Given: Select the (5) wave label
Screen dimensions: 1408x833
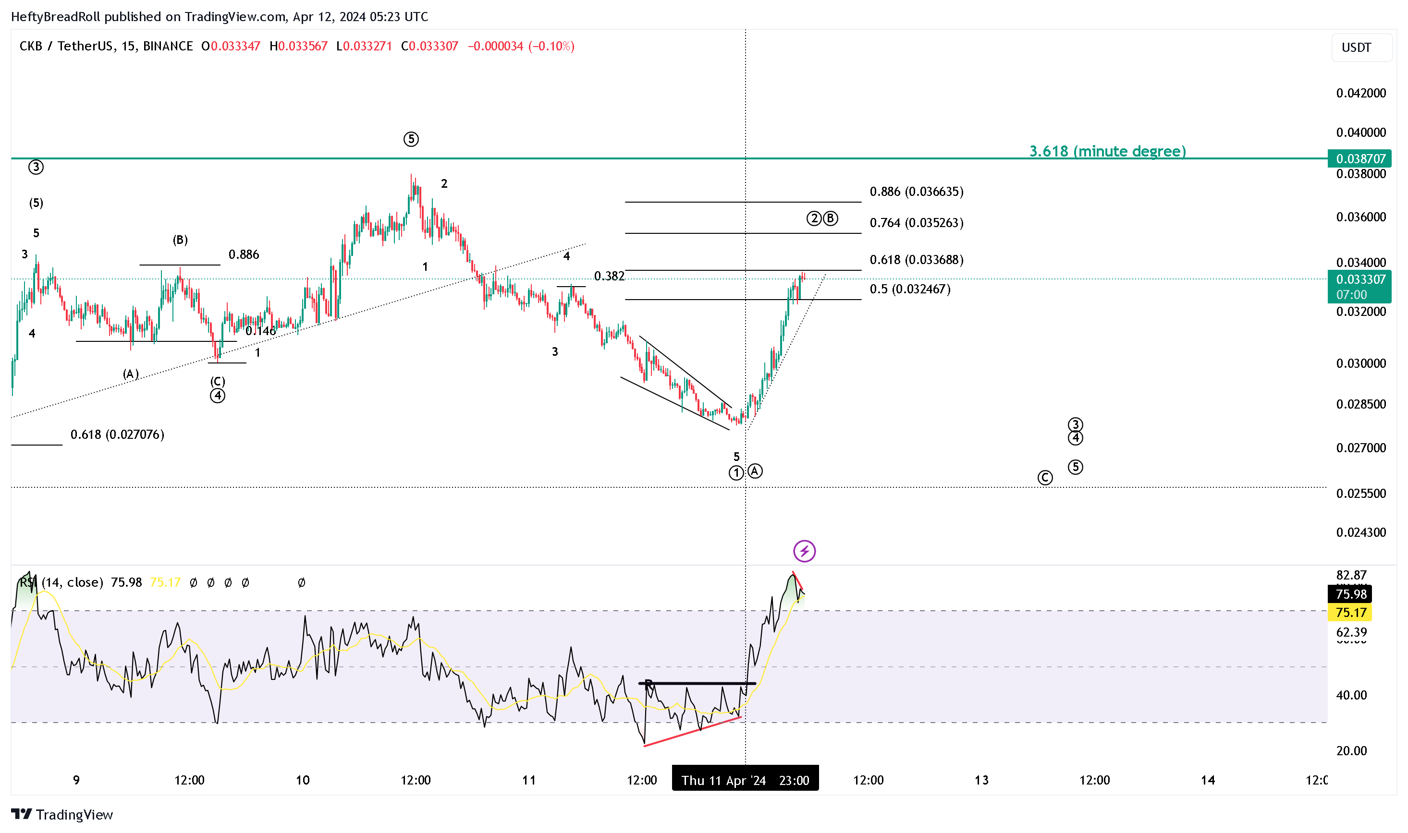Looking at the screenshot, I should (36, 203).
